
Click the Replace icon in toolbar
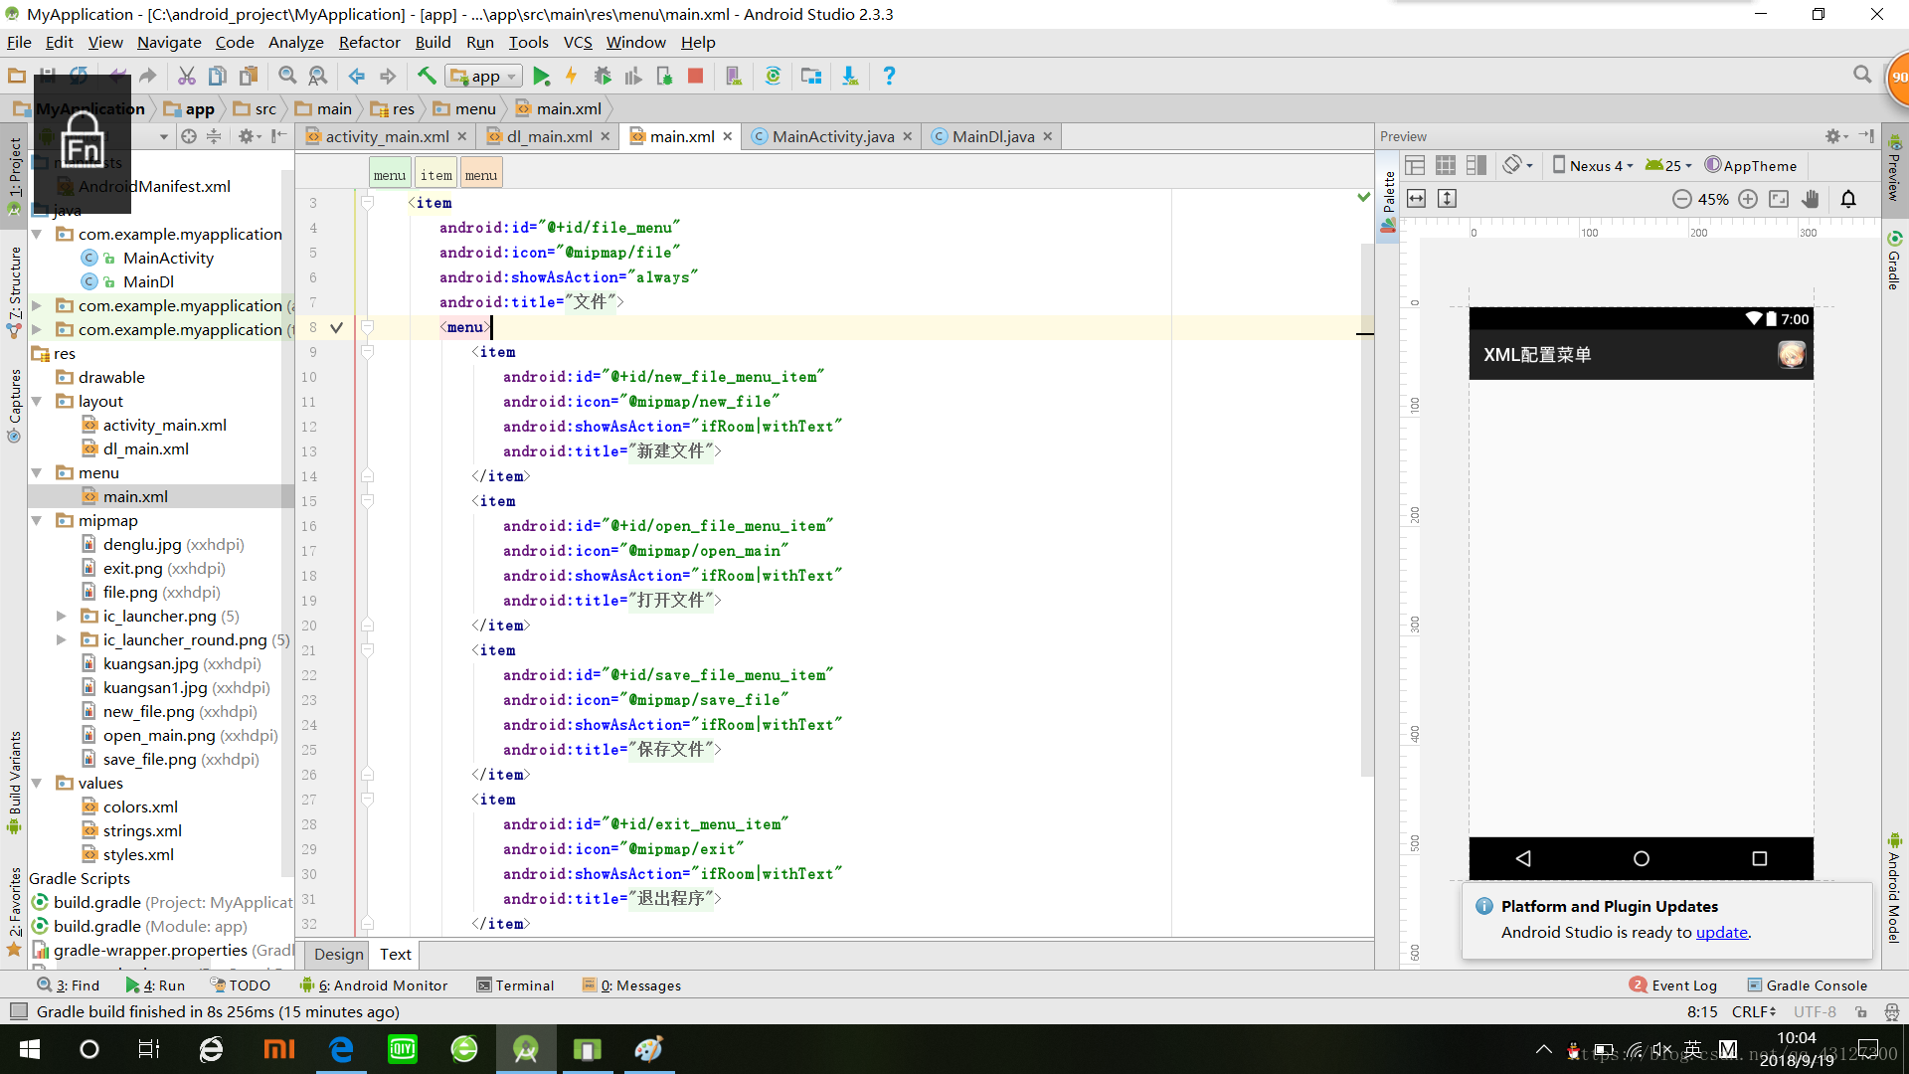pos(318,76)
